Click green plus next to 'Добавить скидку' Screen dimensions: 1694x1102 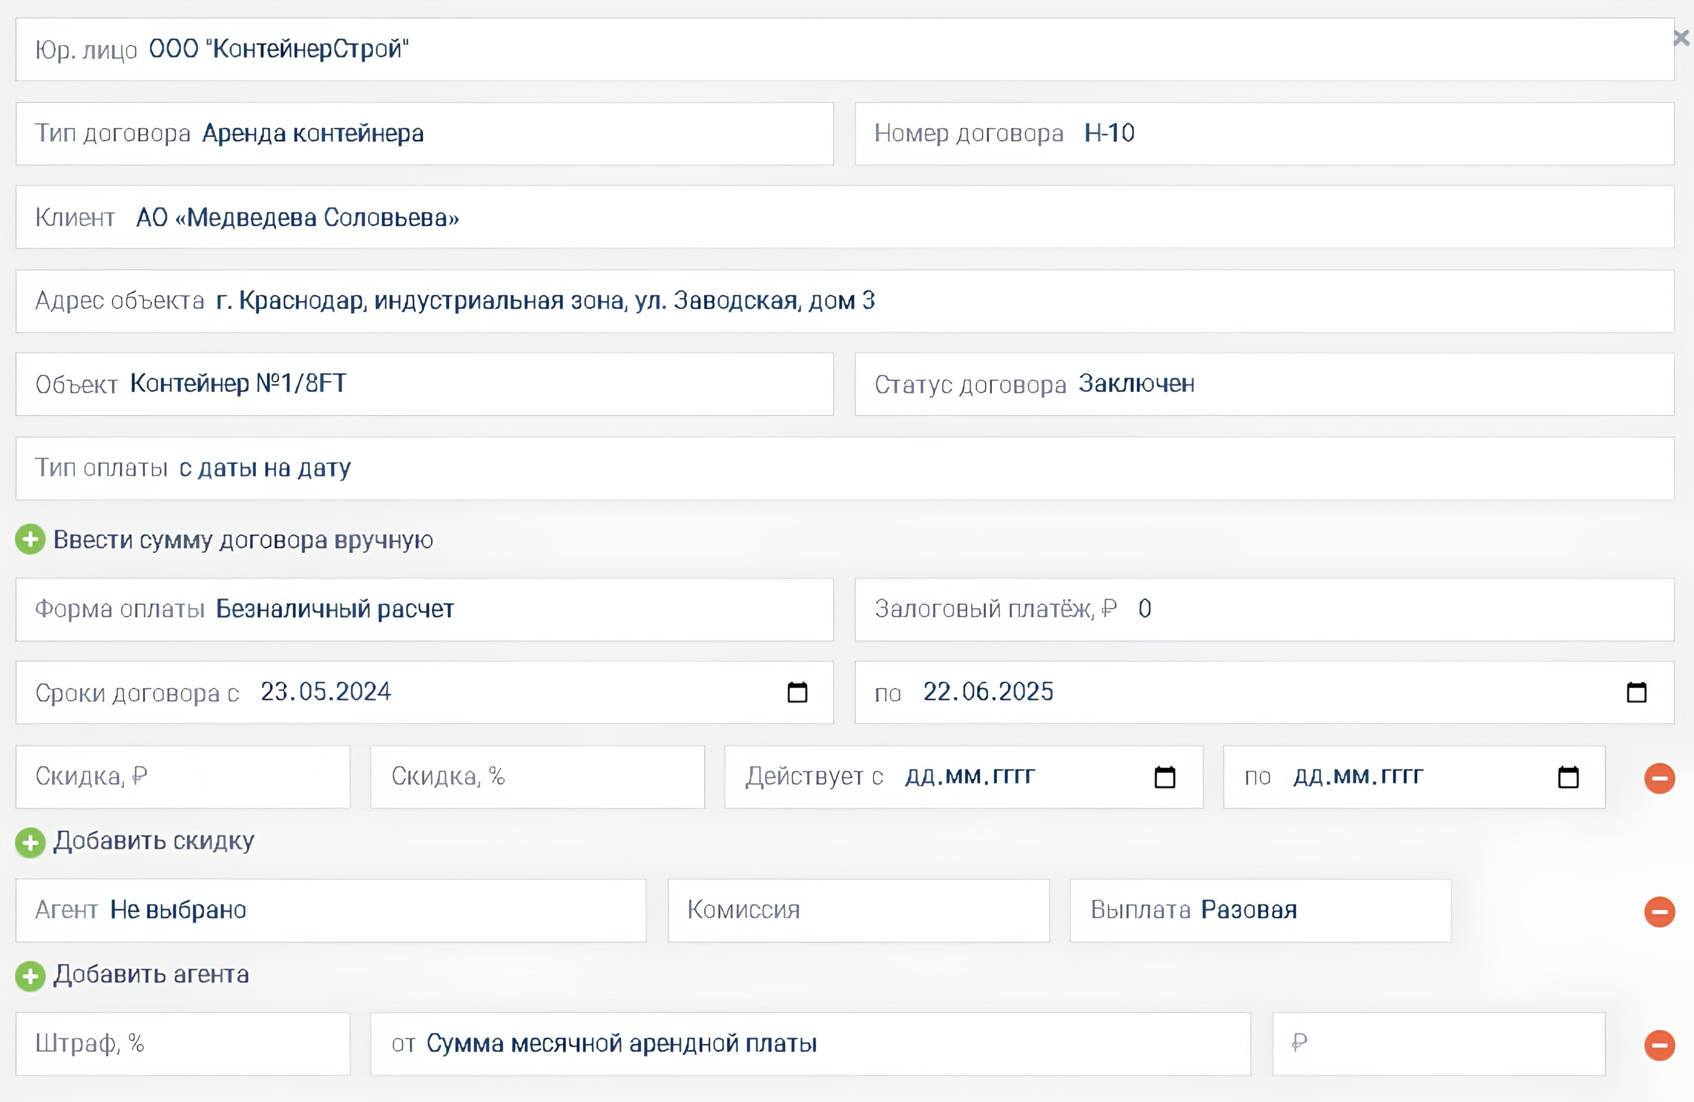(x=30, y=843)
